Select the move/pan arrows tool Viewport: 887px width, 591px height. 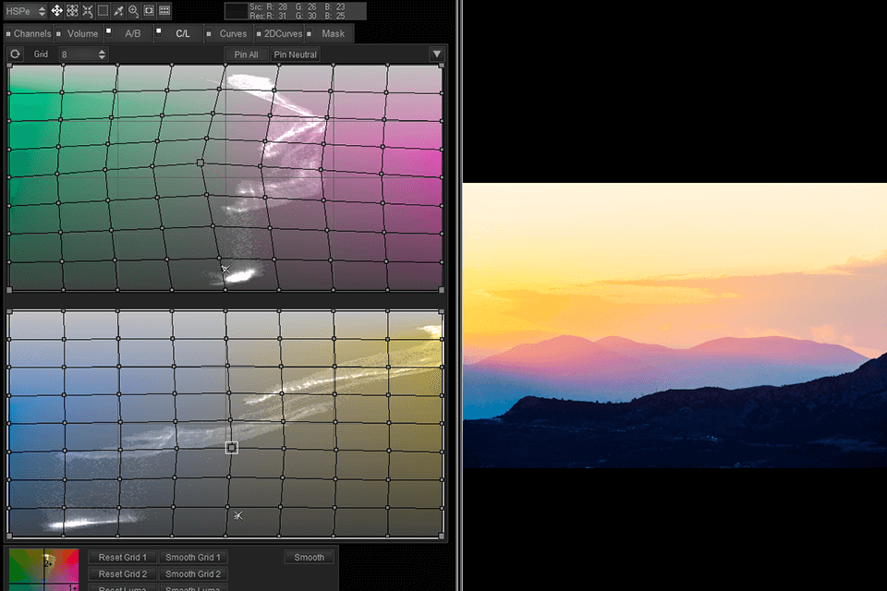(56, 10)
